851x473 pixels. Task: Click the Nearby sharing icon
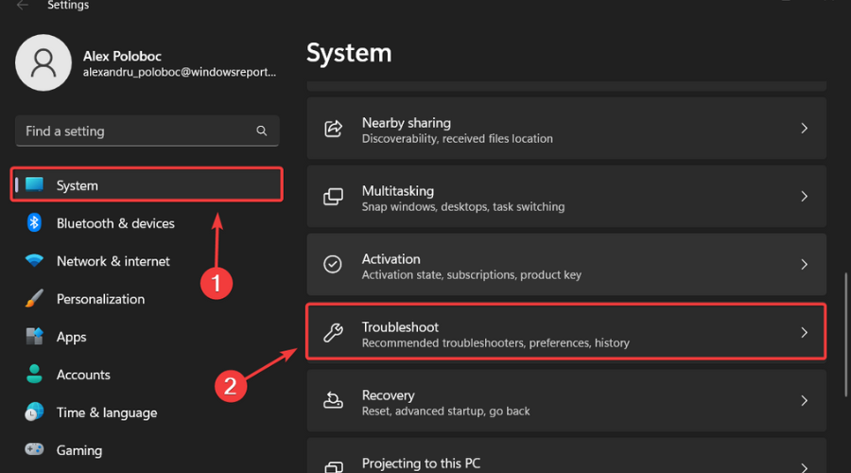pyautogui.click(x=333, y=129)
